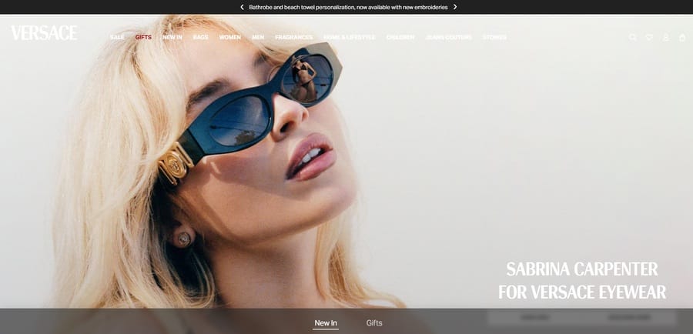Screen dimensions: 693x334
Task: Click the Versace logo
Action: tap(44, 33)
